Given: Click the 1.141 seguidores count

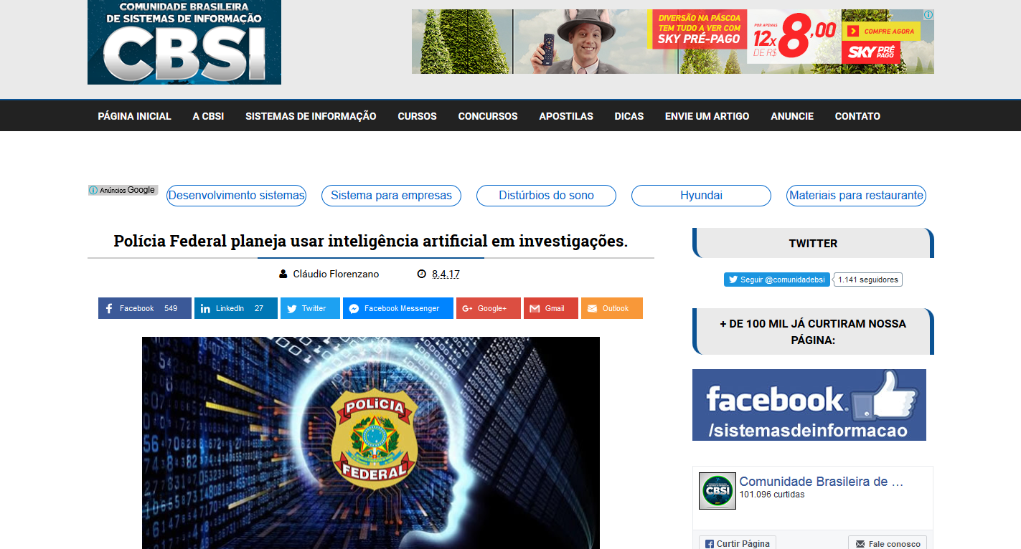Looking at the screenshot, I should [x=868, y=280].
